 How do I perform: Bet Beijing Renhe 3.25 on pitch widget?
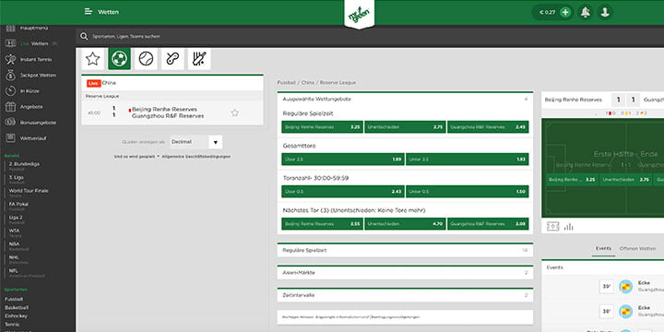click(571, 180)
